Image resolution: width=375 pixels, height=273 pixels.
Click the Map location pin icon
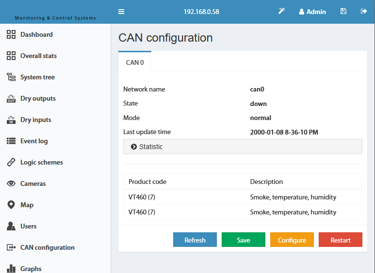[x=11, y=205]
